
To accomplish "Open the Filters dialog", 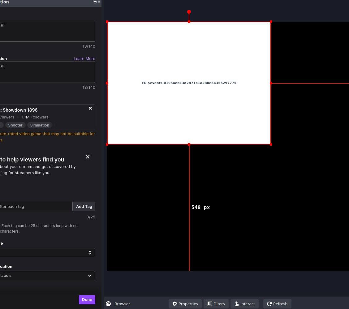I will point(216,304).
